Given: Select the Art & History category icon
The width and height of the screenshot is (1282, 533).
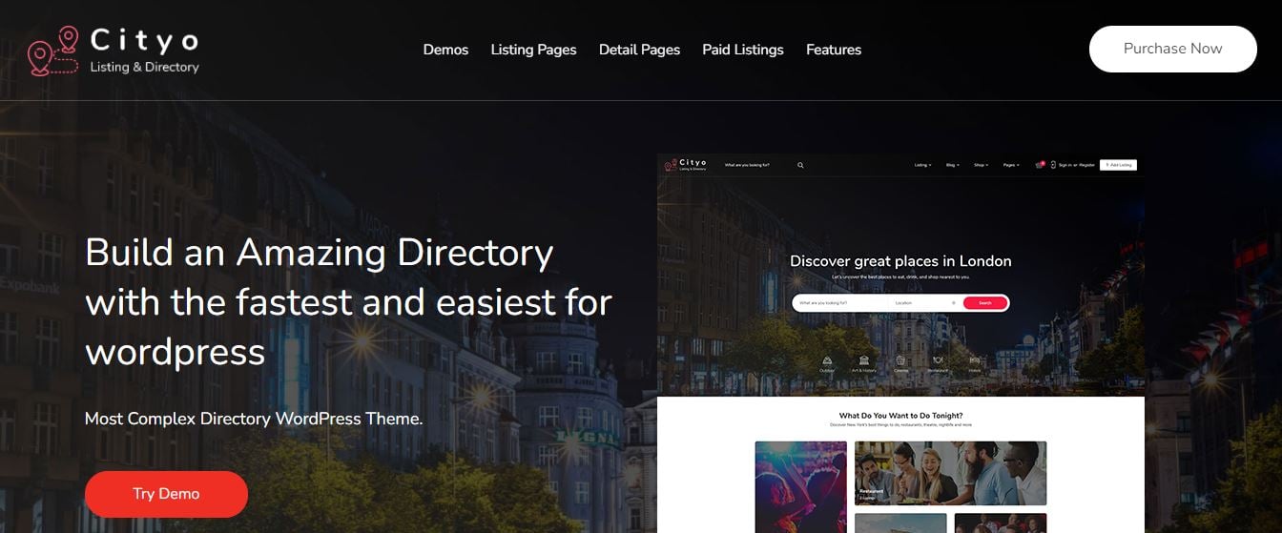Looking at the screenshot, I should coord(863,362).
